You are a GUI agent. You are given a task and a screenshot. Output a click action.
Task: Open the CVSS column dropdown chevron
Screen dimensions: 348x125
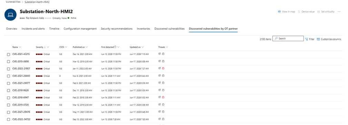(x=66, y=47)
